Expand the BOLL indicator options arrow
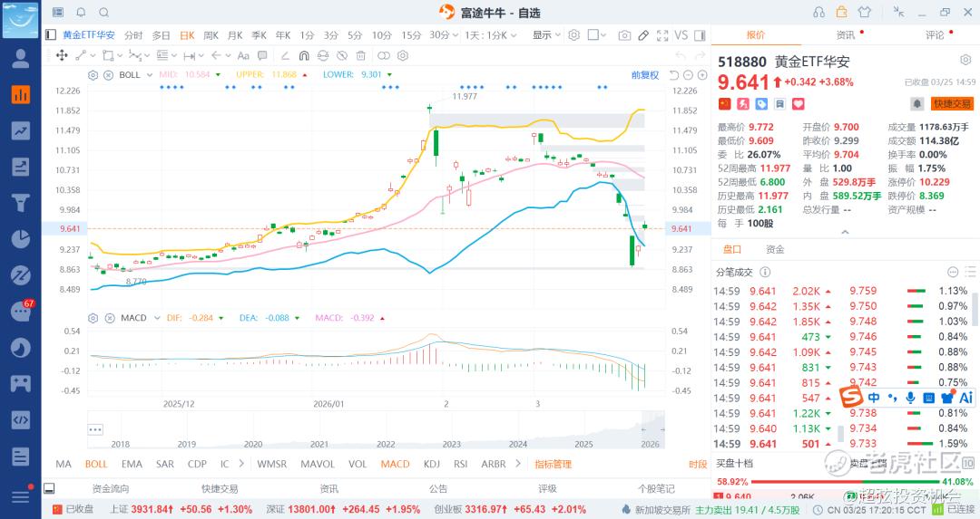The width and height of the screenshot is (980, 519). tap(151, 74)
